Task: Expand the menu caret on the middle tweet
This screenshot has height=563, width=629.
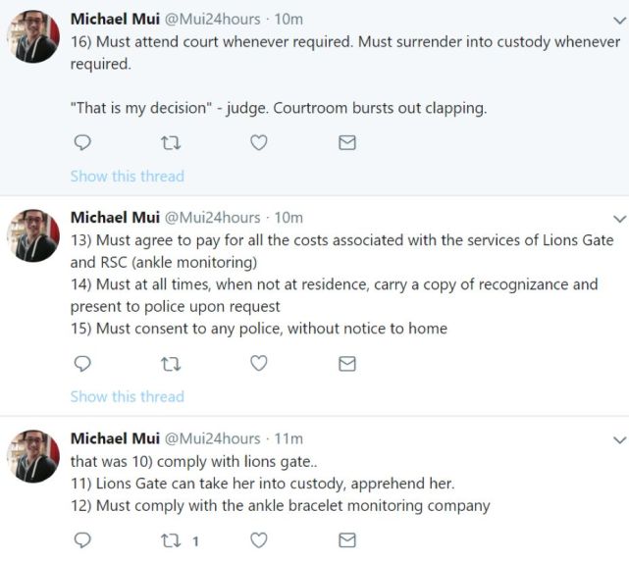Action: coord(618,218)
